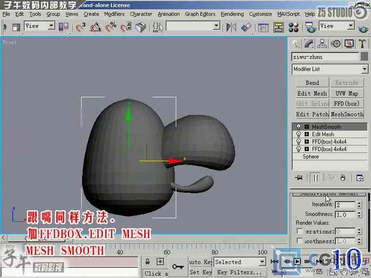Toggle the Spinner Snap tool

[x=126, y=27]
